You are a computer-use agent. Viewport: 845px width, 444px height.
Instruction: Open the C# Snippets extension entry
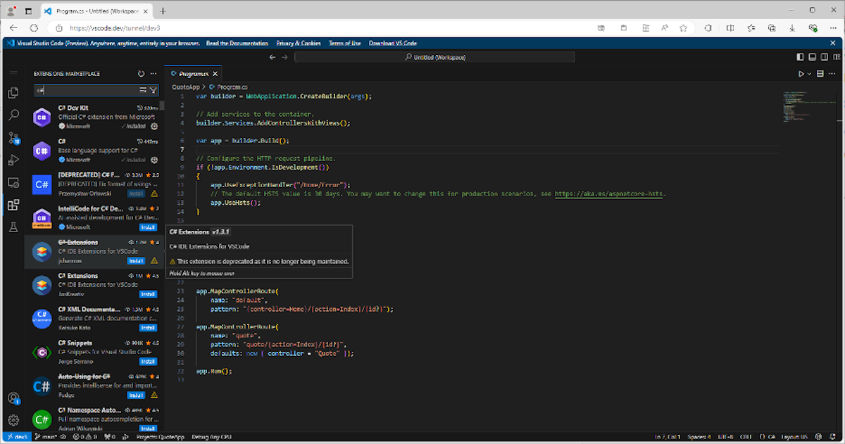coord(94,352)
